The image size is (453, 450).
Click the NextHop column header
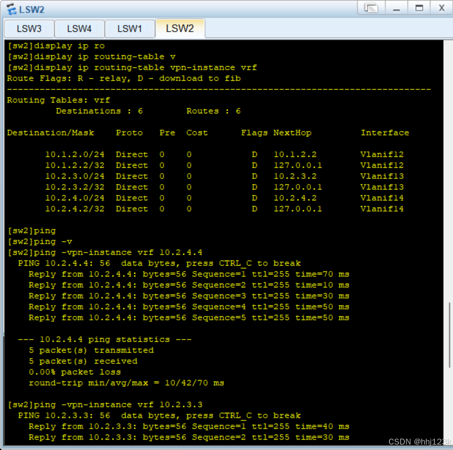[292, 133]
